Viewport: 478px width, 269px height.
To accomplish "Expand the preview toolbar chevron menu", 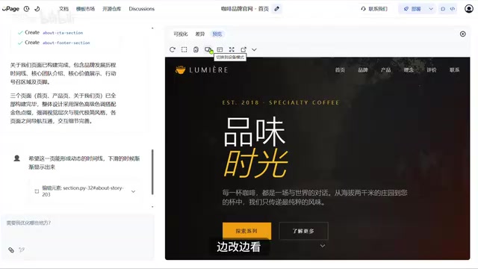I will coord(254,49).
